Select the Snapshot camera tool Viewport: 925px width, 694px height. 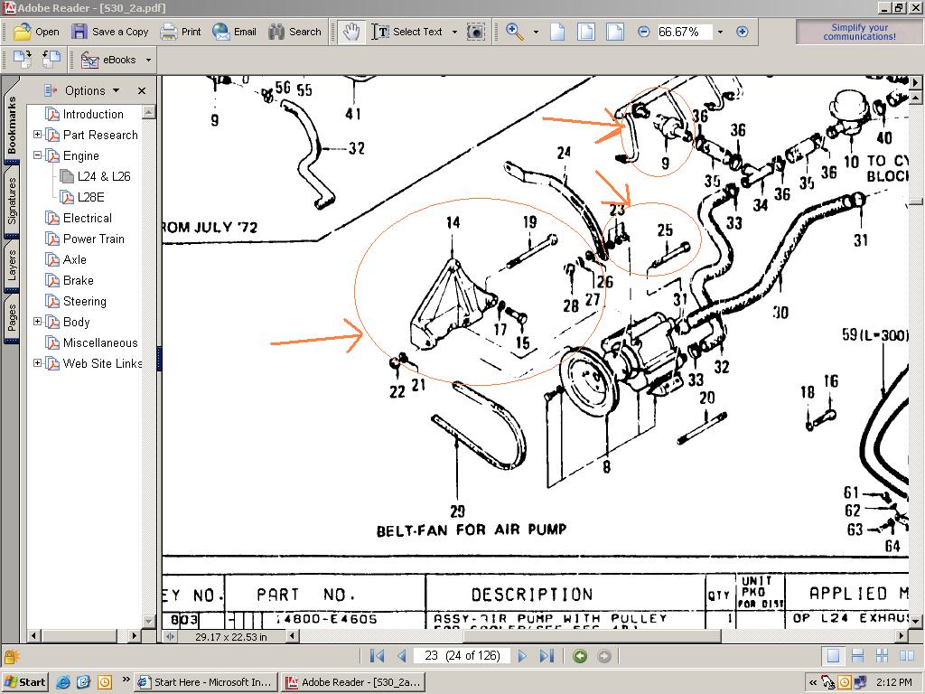(x=475, y=32)
